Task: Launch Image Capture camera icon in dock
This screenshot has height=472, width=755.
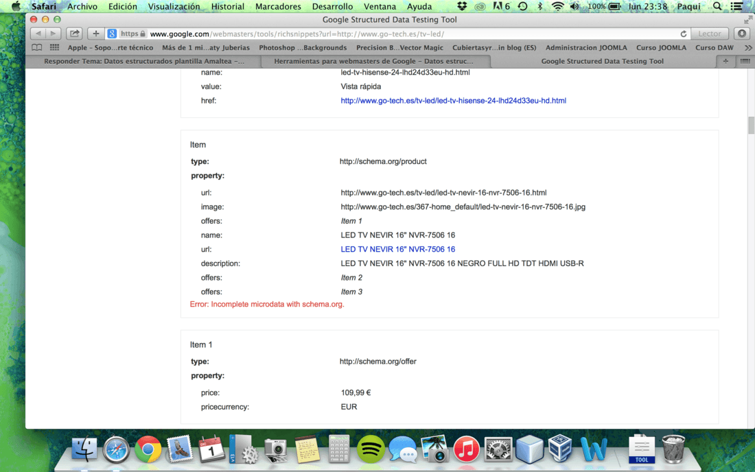Action: (275, 449)
